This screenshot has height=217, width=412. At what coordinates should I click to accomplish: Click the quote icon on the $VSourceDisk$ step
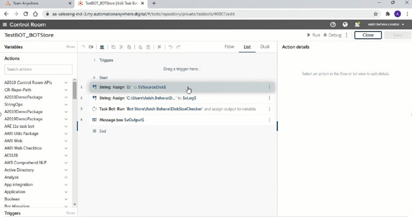(x=94, y=87)
